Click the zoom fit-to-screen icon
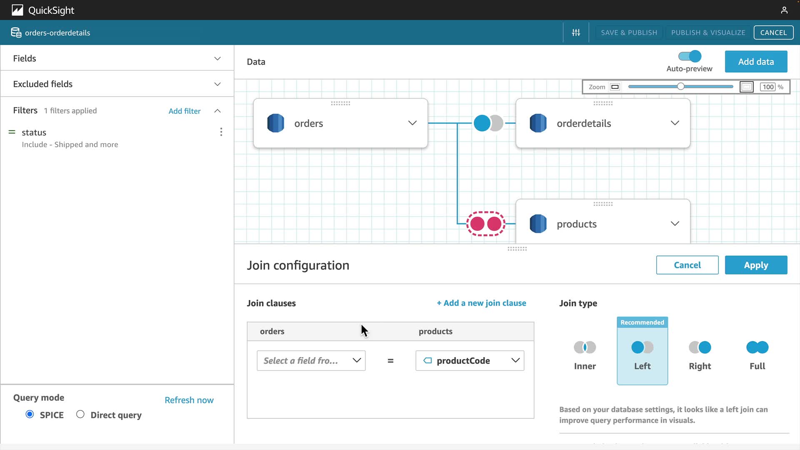The image size is (800, 450). (x=746, y=87)
